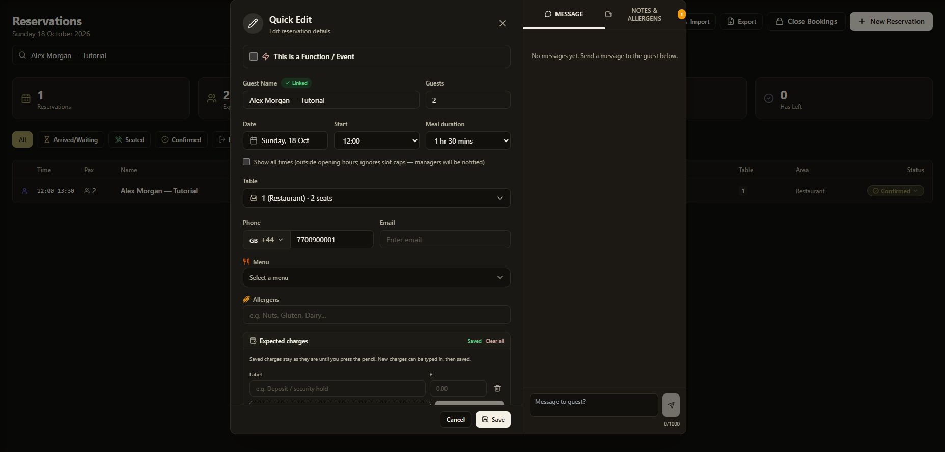Click the New Reservation button
This screenshot has height=452, width=945.
[x=891, y=21]
